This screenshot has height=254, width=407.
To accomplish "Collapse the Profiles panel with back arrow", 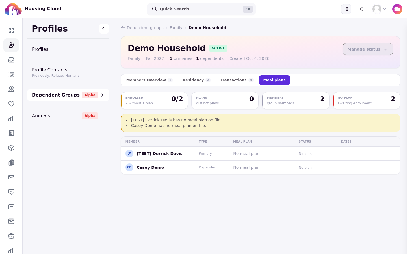I will 104,29.
